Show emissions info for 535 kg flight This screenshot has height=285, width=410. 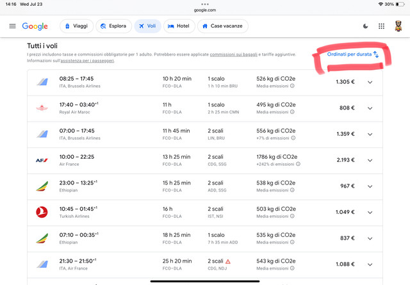pos(292,242)
